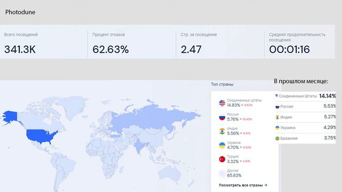Open the Посмотреть все страны link
Viewport: 342px width, 192px height.
click(x=243, y=185)
